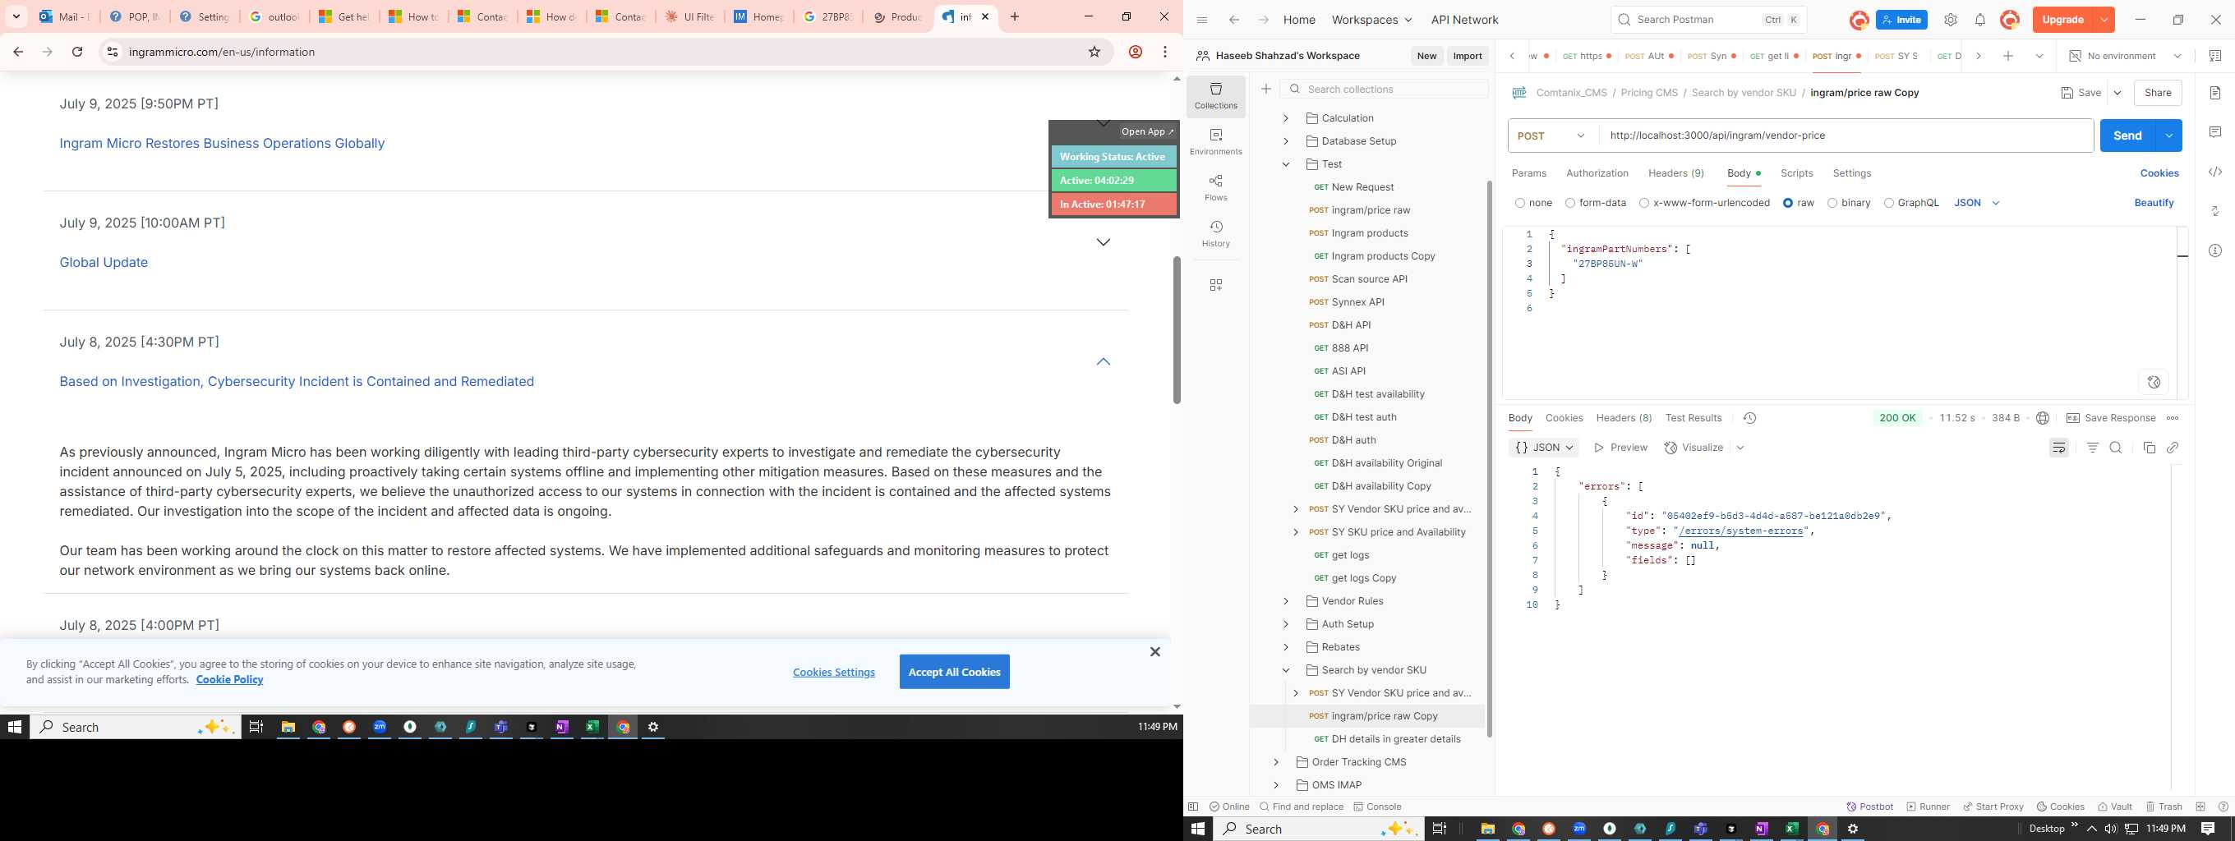The width and height of the screenshot is (2235, 841).
Task: Select the binary body type radio
Action: [x=1832, y=203]
